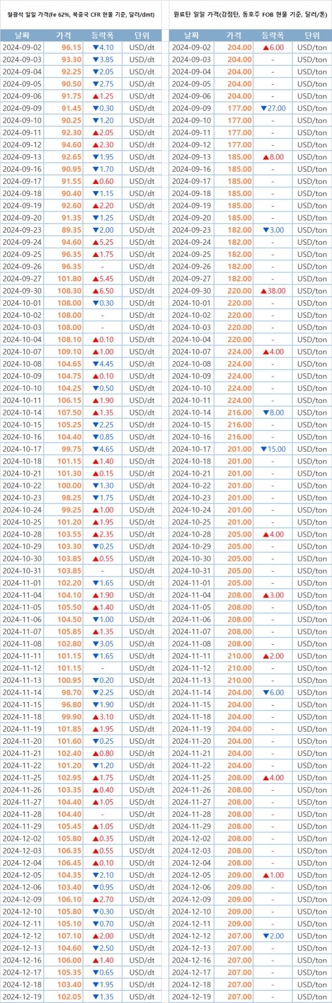The image size is (332, 1003).
Task: Click the red up arrow beside 38.00 change
Action: point(263,291)
